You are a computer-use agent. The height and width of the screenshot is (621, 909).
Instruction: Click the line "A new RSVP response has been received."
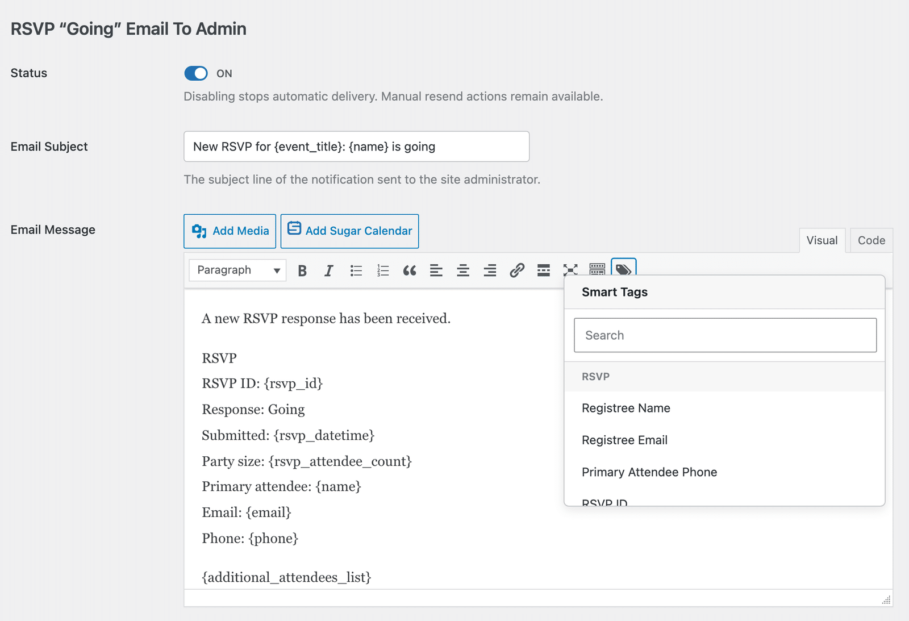(326, 319)
